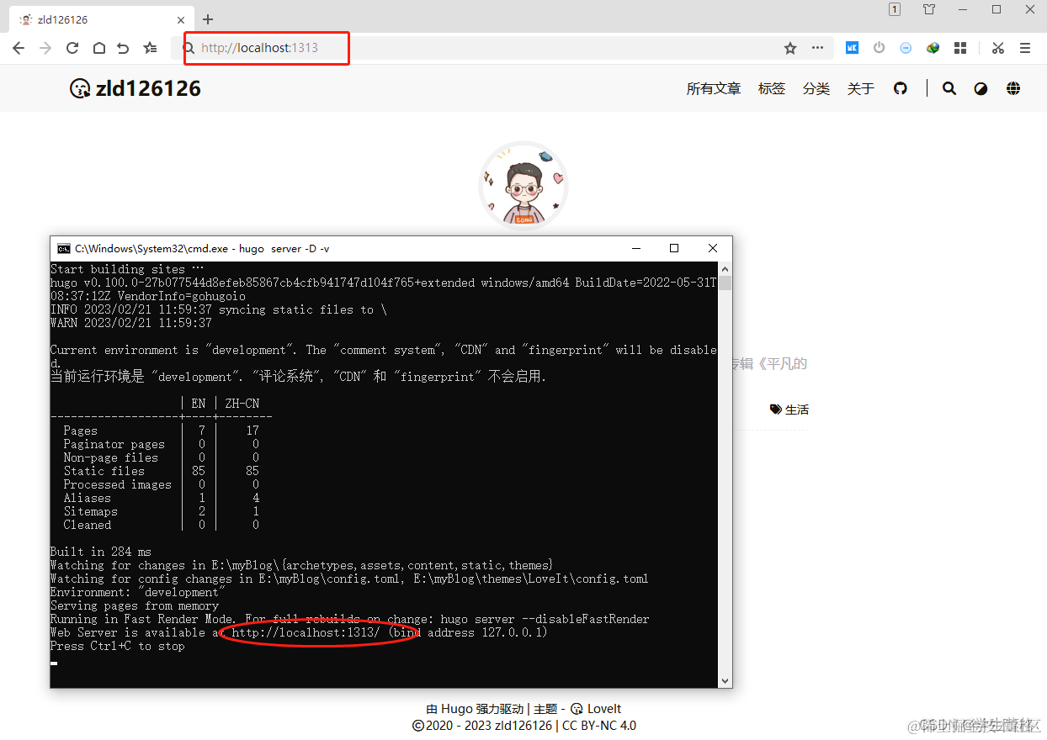
Task: Click the cmd.exe window system icon
Action: (x=63, y=248)
